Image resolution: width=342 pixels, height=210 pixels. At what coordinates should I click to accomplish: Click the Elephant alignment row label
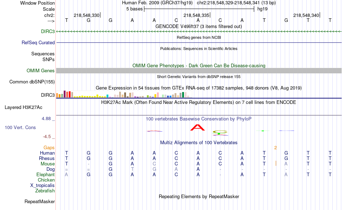tap(45, 175)
